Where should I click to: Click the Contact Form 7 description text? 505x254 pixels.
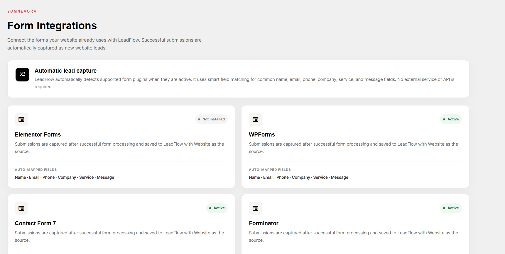click(x=119, y=236)
